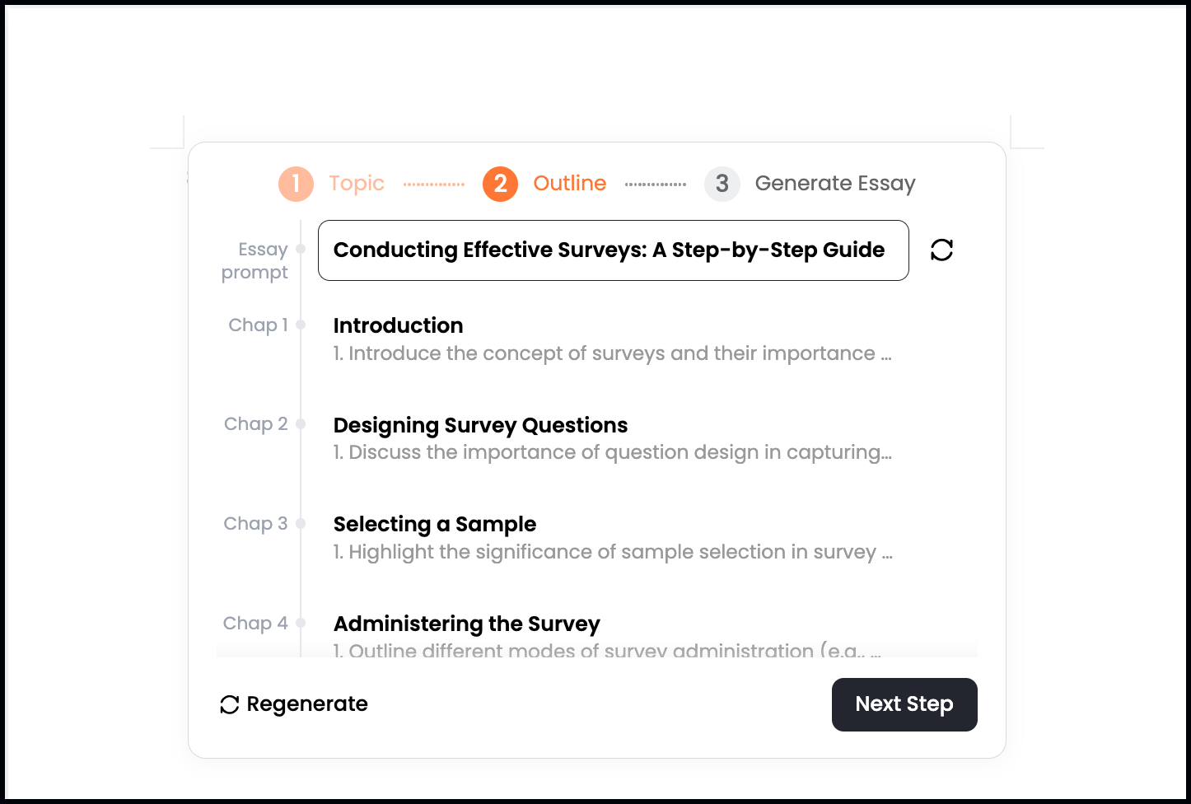The width and height of the screenshot is (1191, 804).
Task: Click the Chap 3 timeline dot
Action: (x=301, y=524)
